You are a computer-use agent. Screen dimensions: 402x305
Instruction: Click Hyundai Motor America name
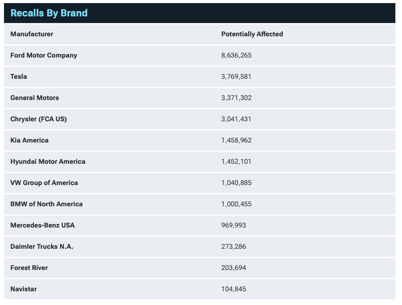pyautogui.click(x=48, y=162)
